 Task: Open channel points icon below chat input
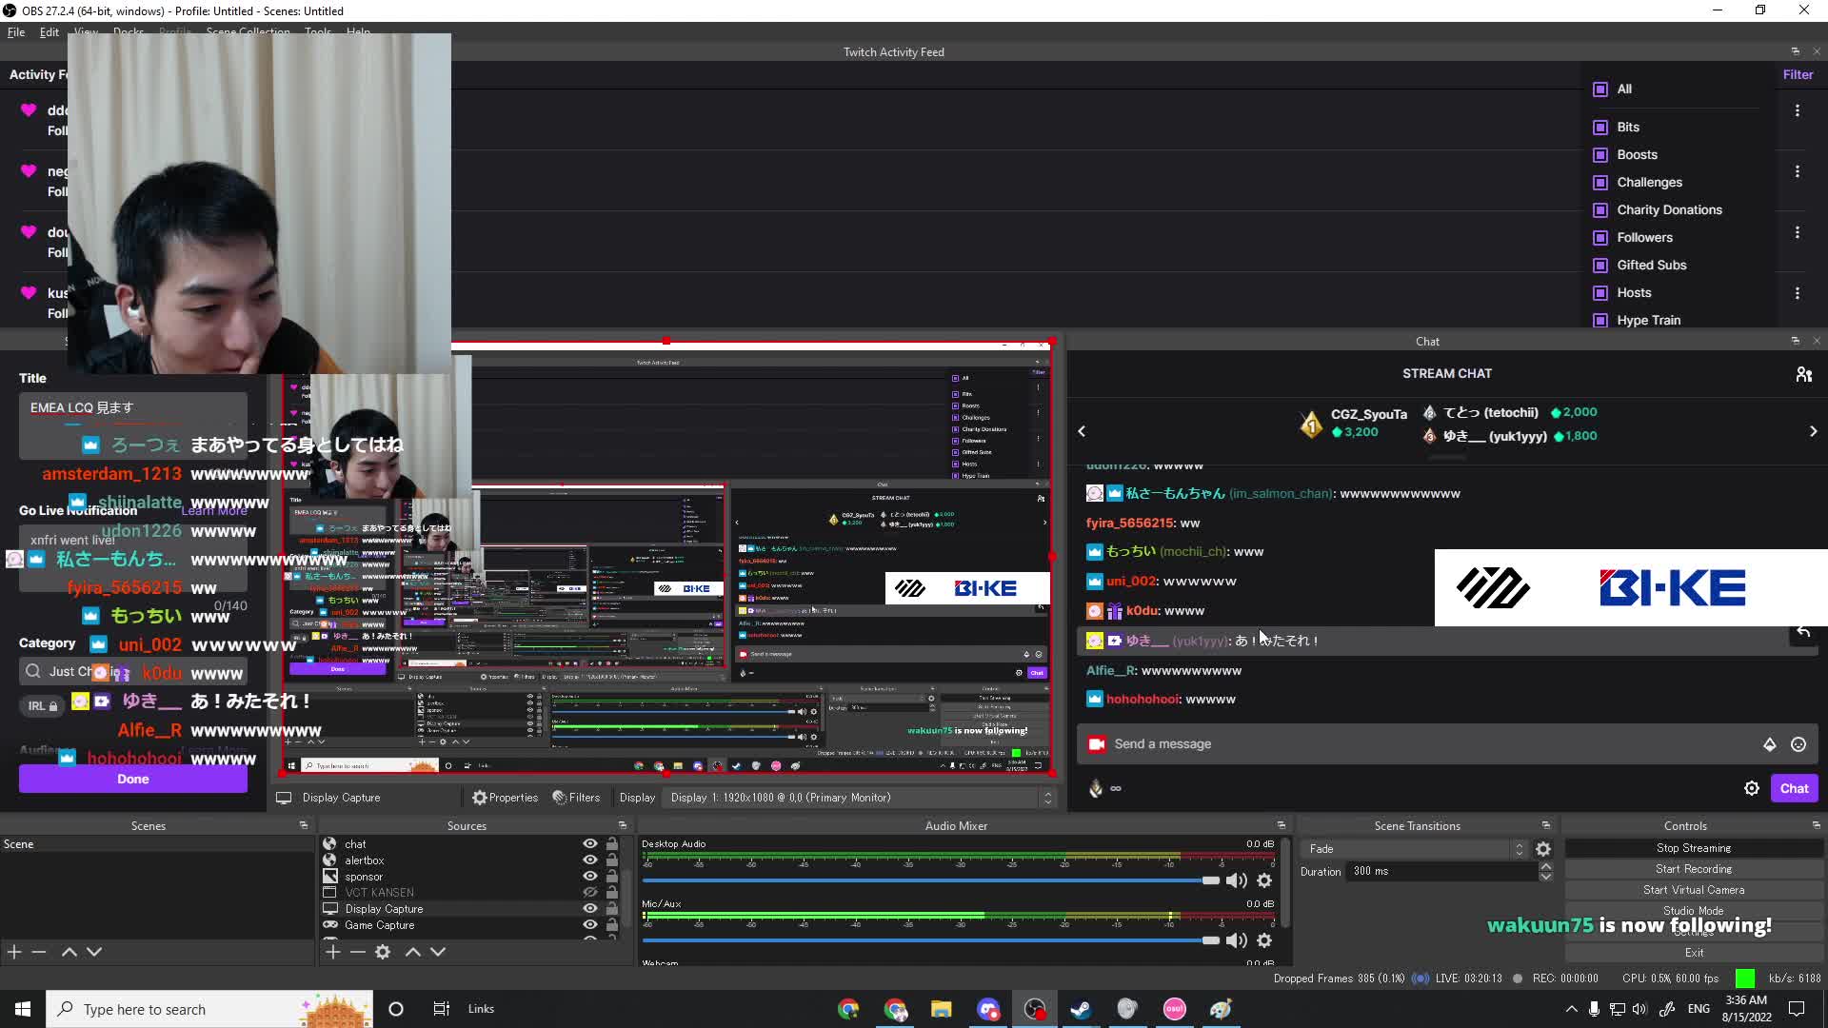point(1096,788)
